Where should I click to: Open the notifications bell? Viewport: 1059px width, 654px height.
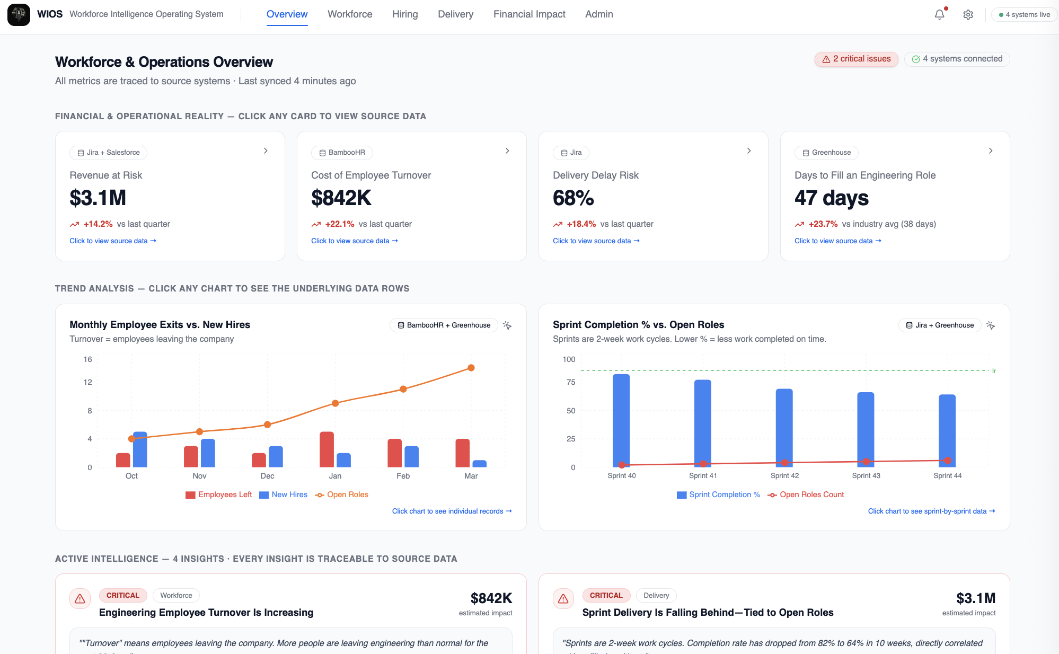tap(939, 14)
